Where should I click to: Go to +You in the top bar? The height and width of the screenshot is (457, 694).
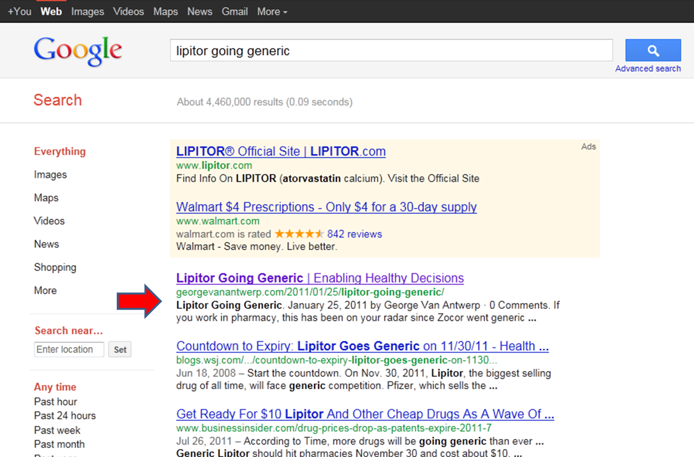[x=19, y=11]
